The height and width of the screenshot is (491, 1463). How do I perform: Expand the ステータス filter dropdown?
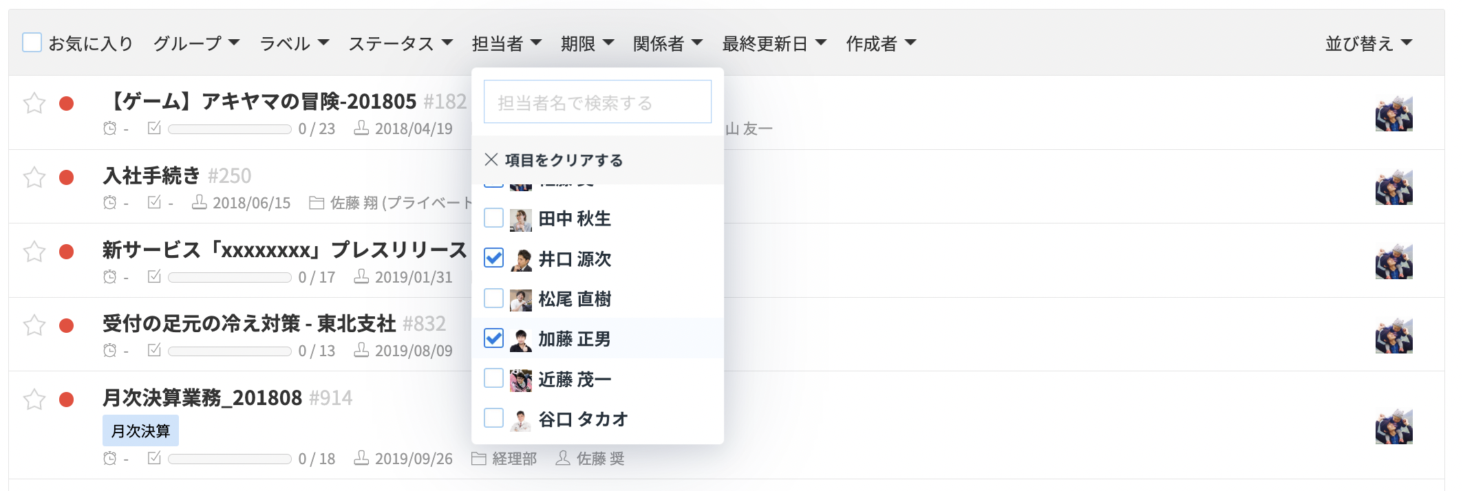point(401,43)
